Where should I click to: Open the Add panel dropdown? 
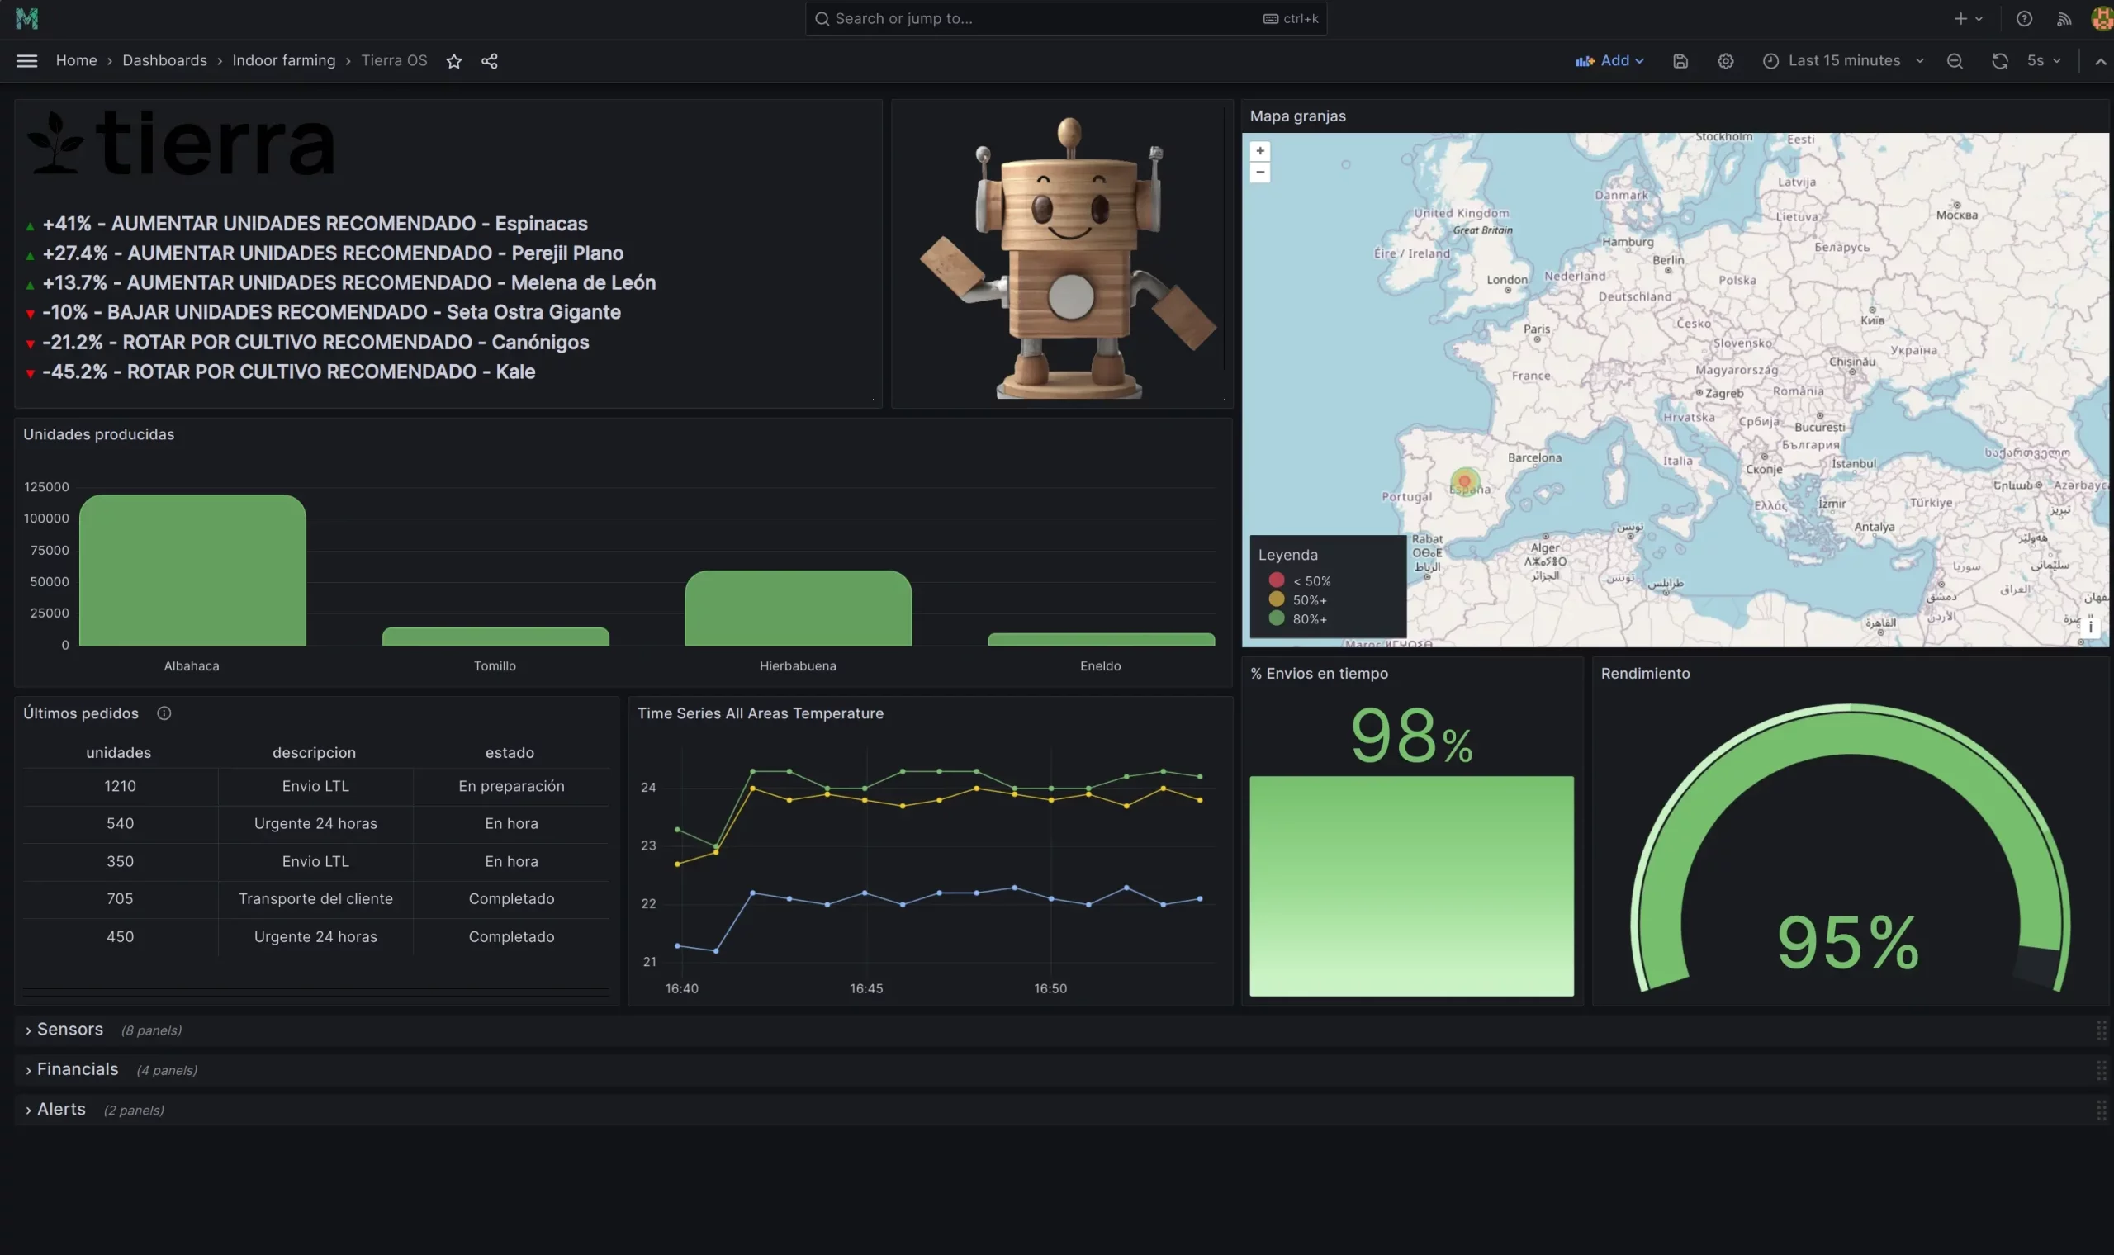coord(1609,61)
